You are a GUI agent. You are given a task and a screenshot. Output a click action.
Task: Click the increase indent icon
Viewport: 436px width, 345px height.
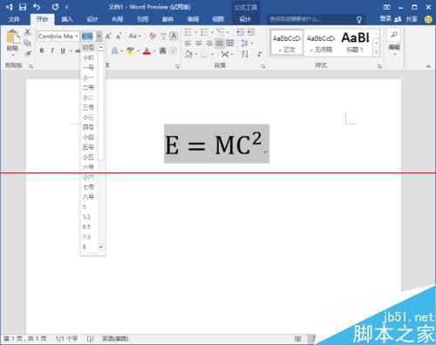(250, 32)
